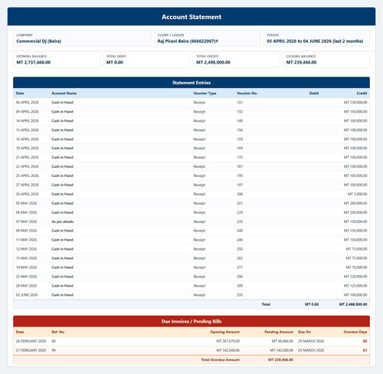
Task: Click the Date column header in entries
Action: pyautogui.click(x=20, y=93)
